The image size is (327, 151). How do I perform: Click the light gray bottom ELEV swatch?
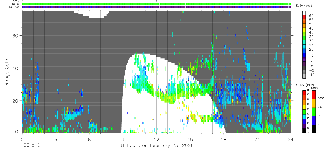click(x=304, y=76)
